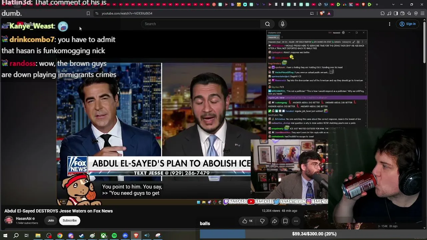Screen dimensions: 427x240
Task: Select the HasanAbi tab in Chatterino
Action: [x=274, y=37]
